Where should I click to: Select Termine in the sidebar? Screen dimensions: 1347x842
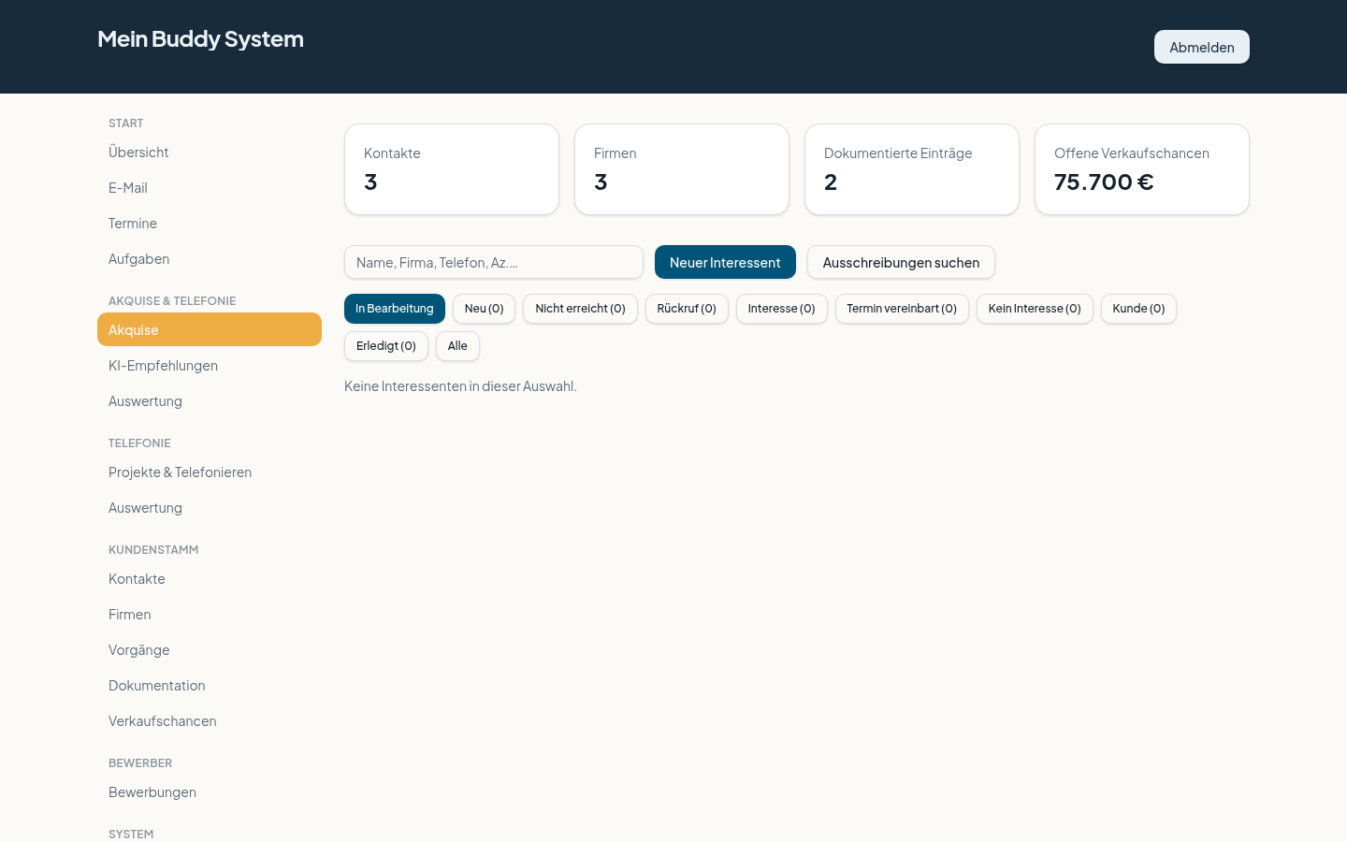pyautogui.click(x=210, y=223)
